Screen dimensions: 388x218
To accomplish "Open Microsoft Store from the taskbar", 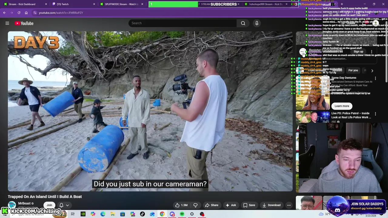I will point(122,214).
